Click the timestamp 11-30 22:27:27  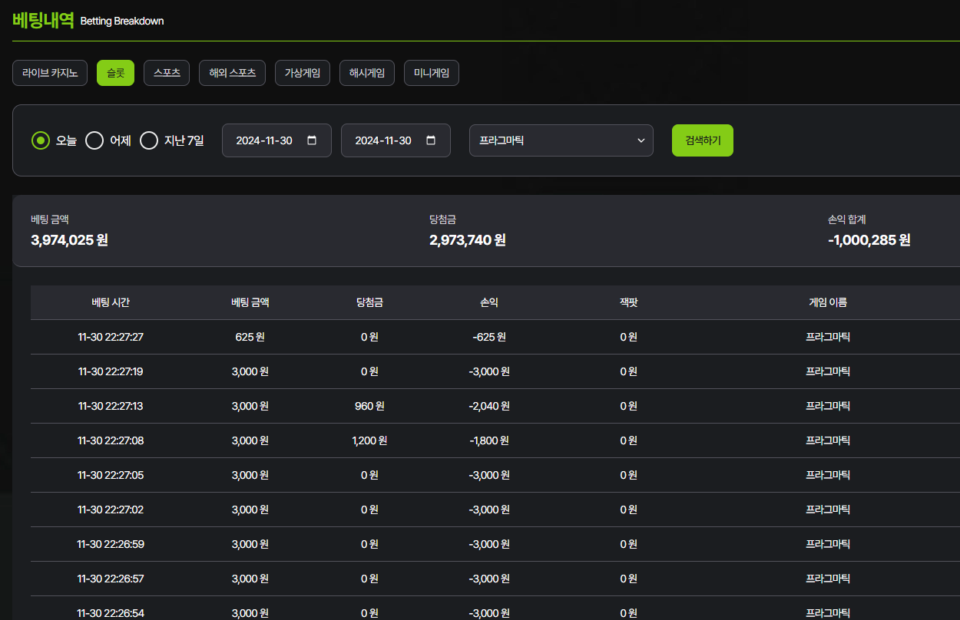tap(111, 337)
